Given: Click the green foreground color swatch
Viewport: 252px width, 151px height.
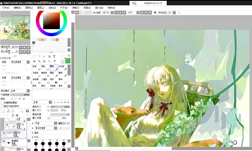Looking at the screenshot, I should tap(68, 61).
